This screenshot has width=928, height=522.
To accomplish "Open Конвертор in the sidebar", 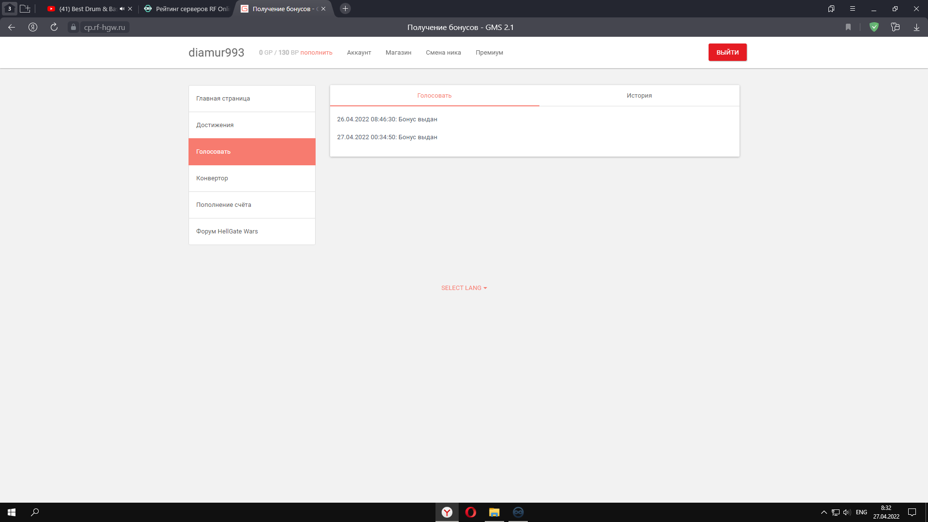I will point(252,178).
